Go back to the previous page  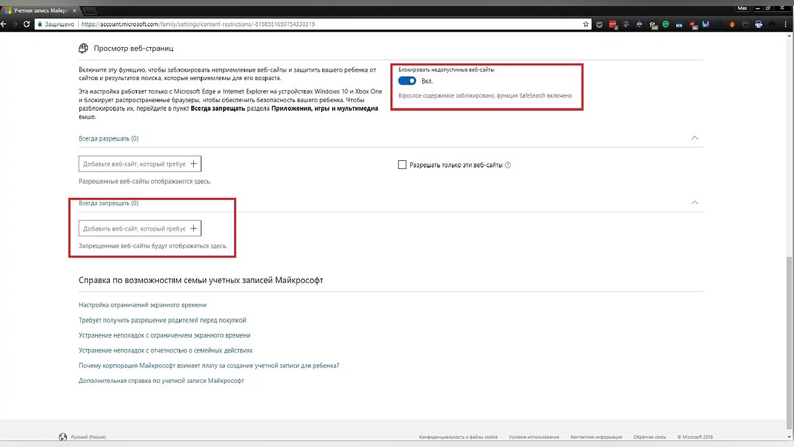coord(3,24)
